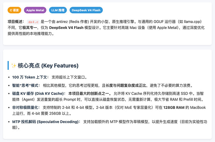Image resolution: width=215 pixels, height=142 pixels.
Task: Click the LLM 推理 tag badge
Action: pyautogui.click(x=58, y=10)
